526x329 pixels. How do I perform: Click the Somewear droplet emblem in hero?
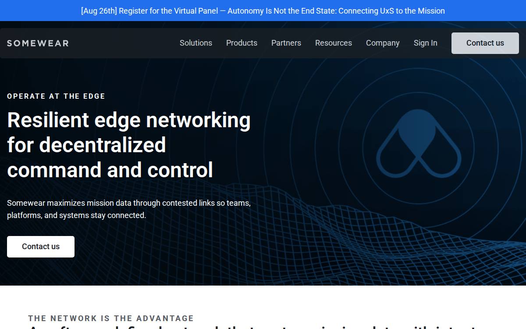click(419, 143)
